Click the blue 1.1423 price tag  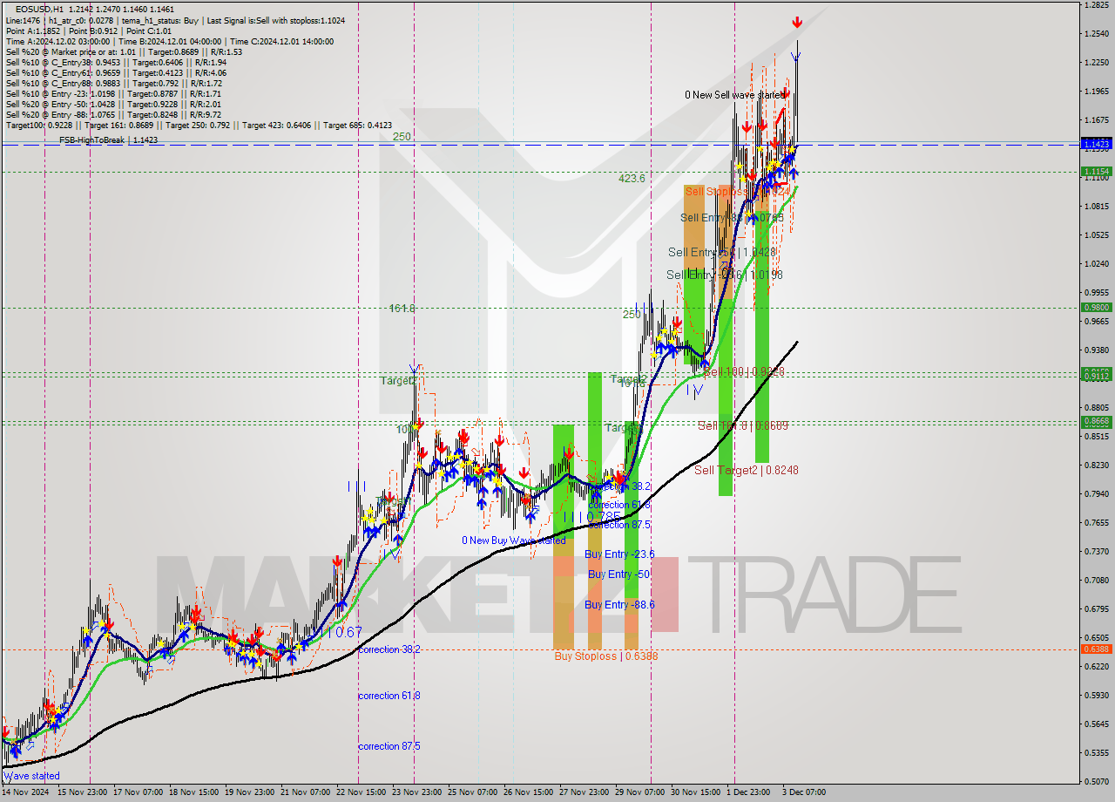click(x=1095, y=143)
